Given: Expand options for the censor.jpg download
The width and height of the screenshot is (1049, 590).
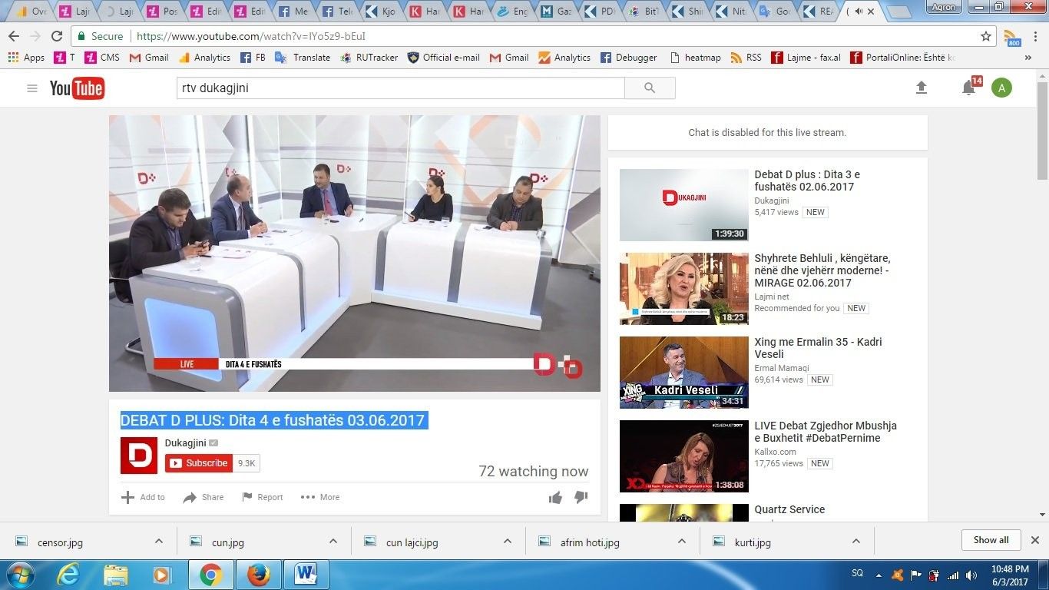Looking at the screenshot, I should pyautogui.click(x=158, y=542).
